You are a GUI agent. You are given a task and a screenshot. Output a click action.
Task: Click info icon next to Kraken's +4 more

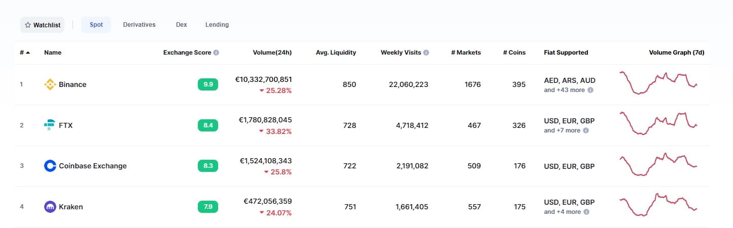586,212
